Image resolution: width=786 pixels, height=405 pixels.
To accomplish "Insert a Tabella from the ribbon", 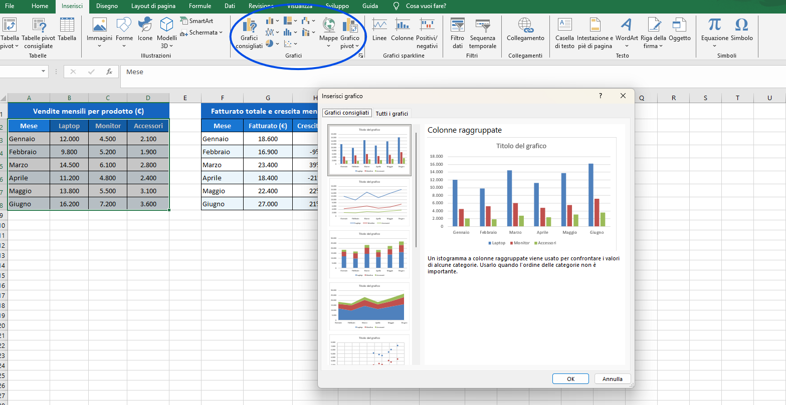I will click(67, 30).
